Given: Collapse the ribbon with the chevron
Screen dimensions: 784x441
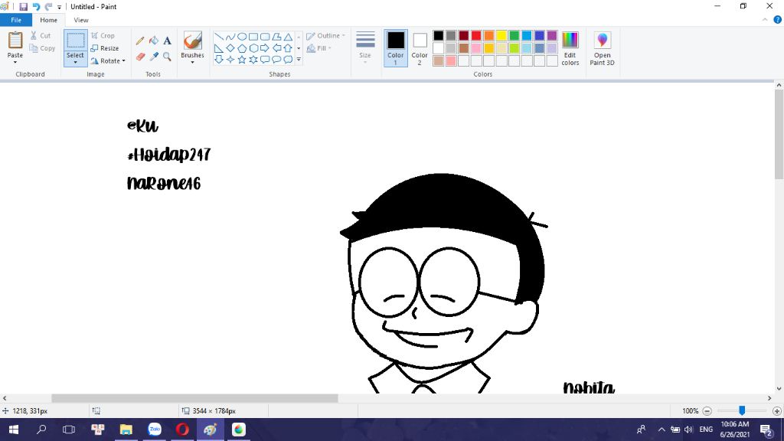Looking at the screenshot, I should click(x=765, y=20).
